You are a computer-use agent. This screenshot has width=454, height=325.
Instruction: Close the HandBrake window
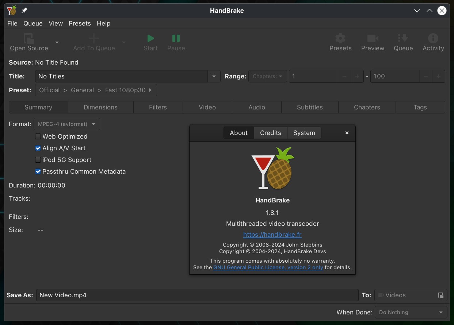click(x=442, y=11)
